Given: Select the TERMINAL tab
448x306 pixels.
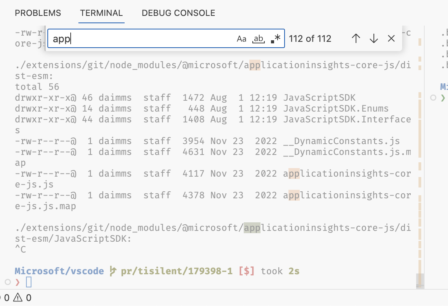Looking at the screenshot, I should 101,13.
